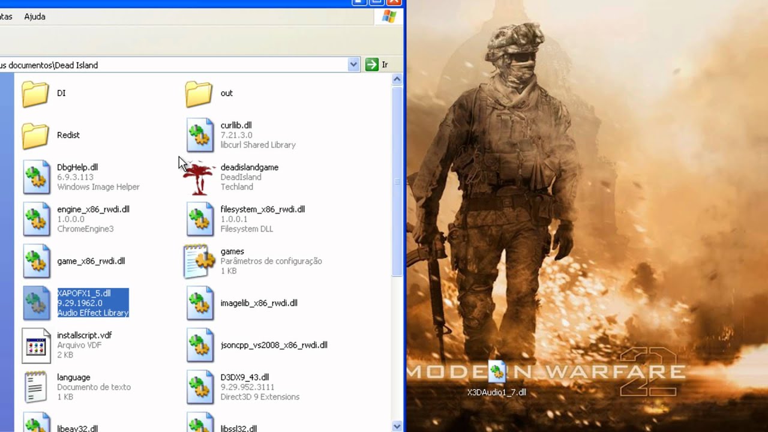
Task: Select the libssl32.dll file icon
Action: 200,422
